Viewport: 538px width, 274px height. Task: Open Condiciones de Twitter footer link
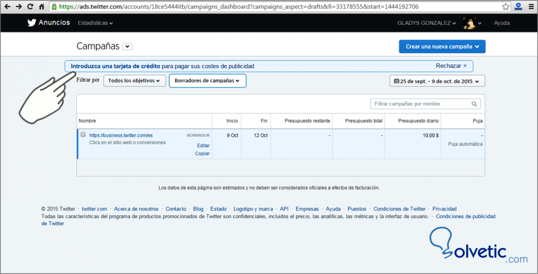399,209
